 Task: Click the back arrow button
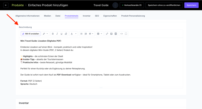[6, 5]
